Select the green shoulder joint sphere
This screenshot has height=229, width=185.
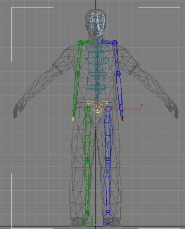80,43
